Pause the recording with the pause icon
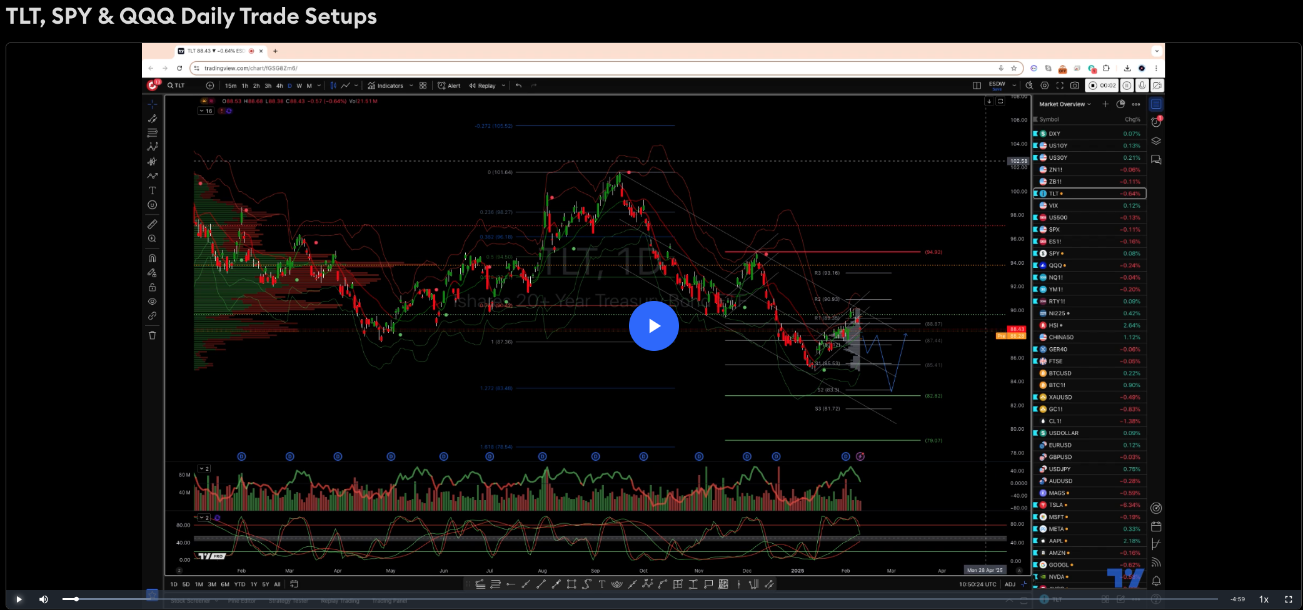Viewport: 1303px width, 610px height. pyautogui.click(x=1127, y=86)
